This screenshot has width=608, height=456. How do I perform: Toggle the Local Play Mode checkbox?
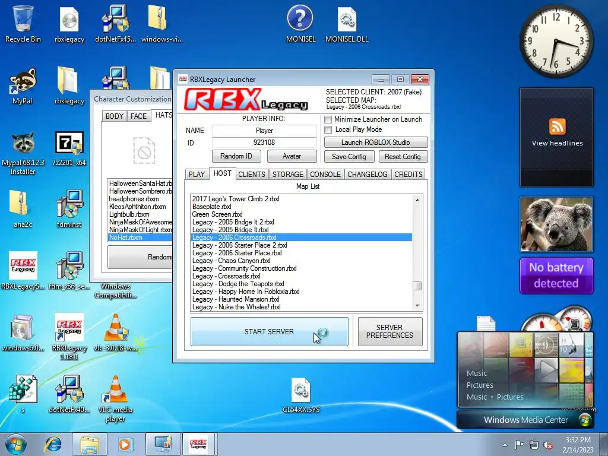(x=328, y=129)
